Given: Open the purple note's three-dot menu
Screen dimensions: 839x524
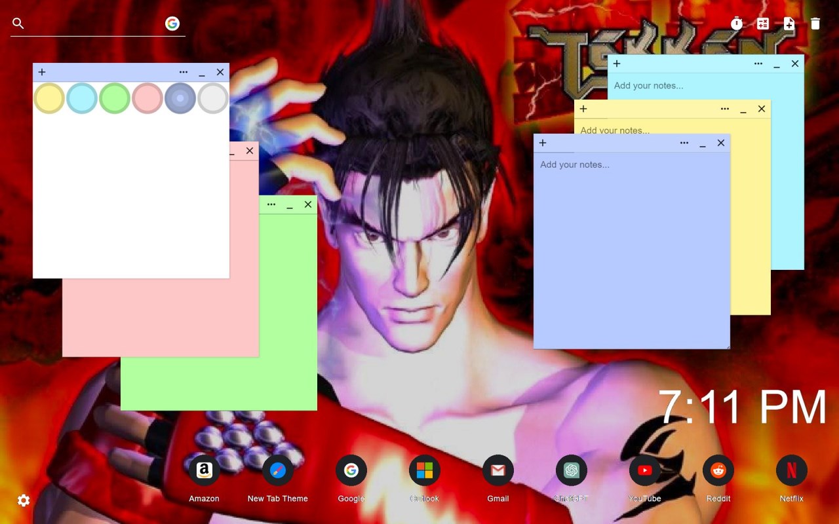Looking at the screenshot, I should [684, 143].
